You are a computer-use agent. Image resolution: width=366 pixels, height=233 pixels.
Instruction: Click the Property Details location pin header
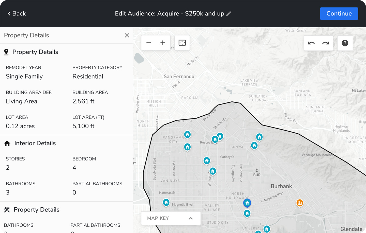tap(35, 52)
